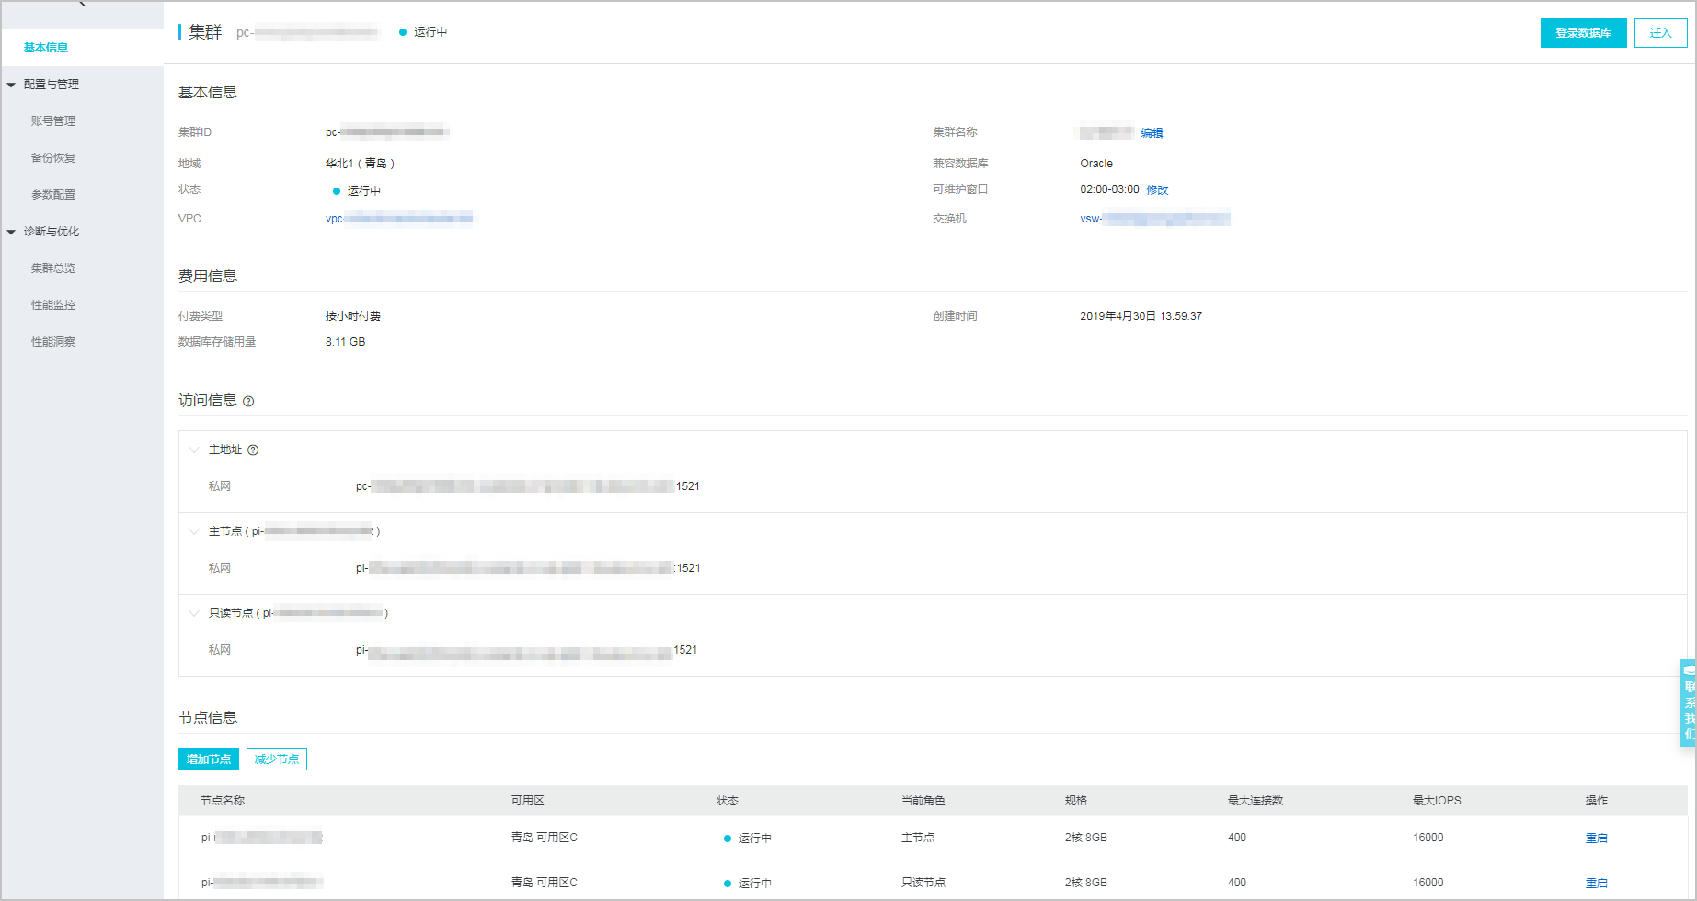
Task: Collapse the 主地址 section chevron
Action: coord(194,450)
